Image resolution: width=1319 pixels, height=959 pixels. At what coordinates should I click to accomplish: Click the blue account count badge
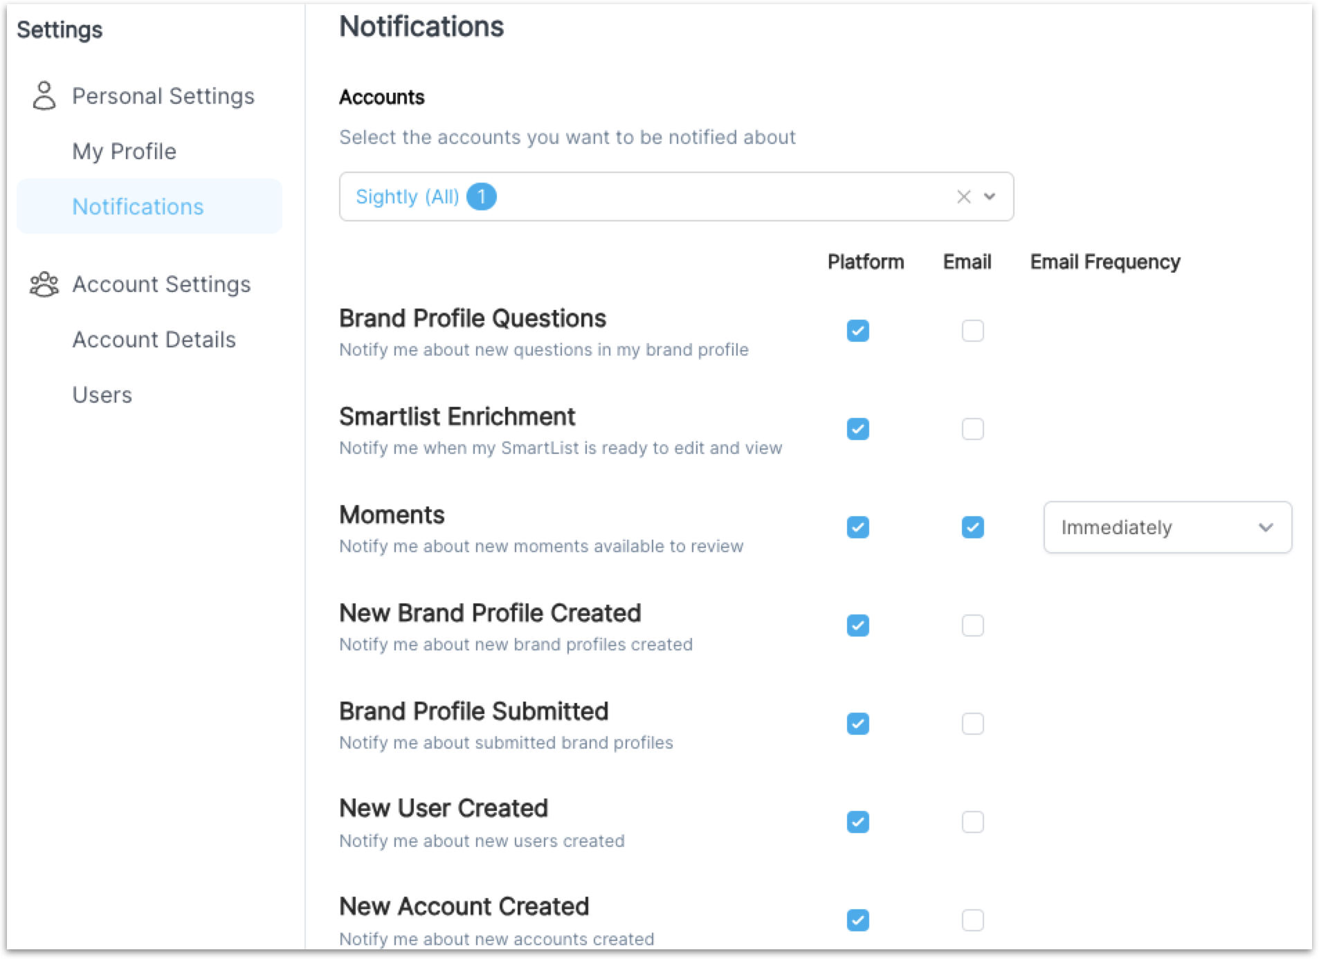click(482, 197)
